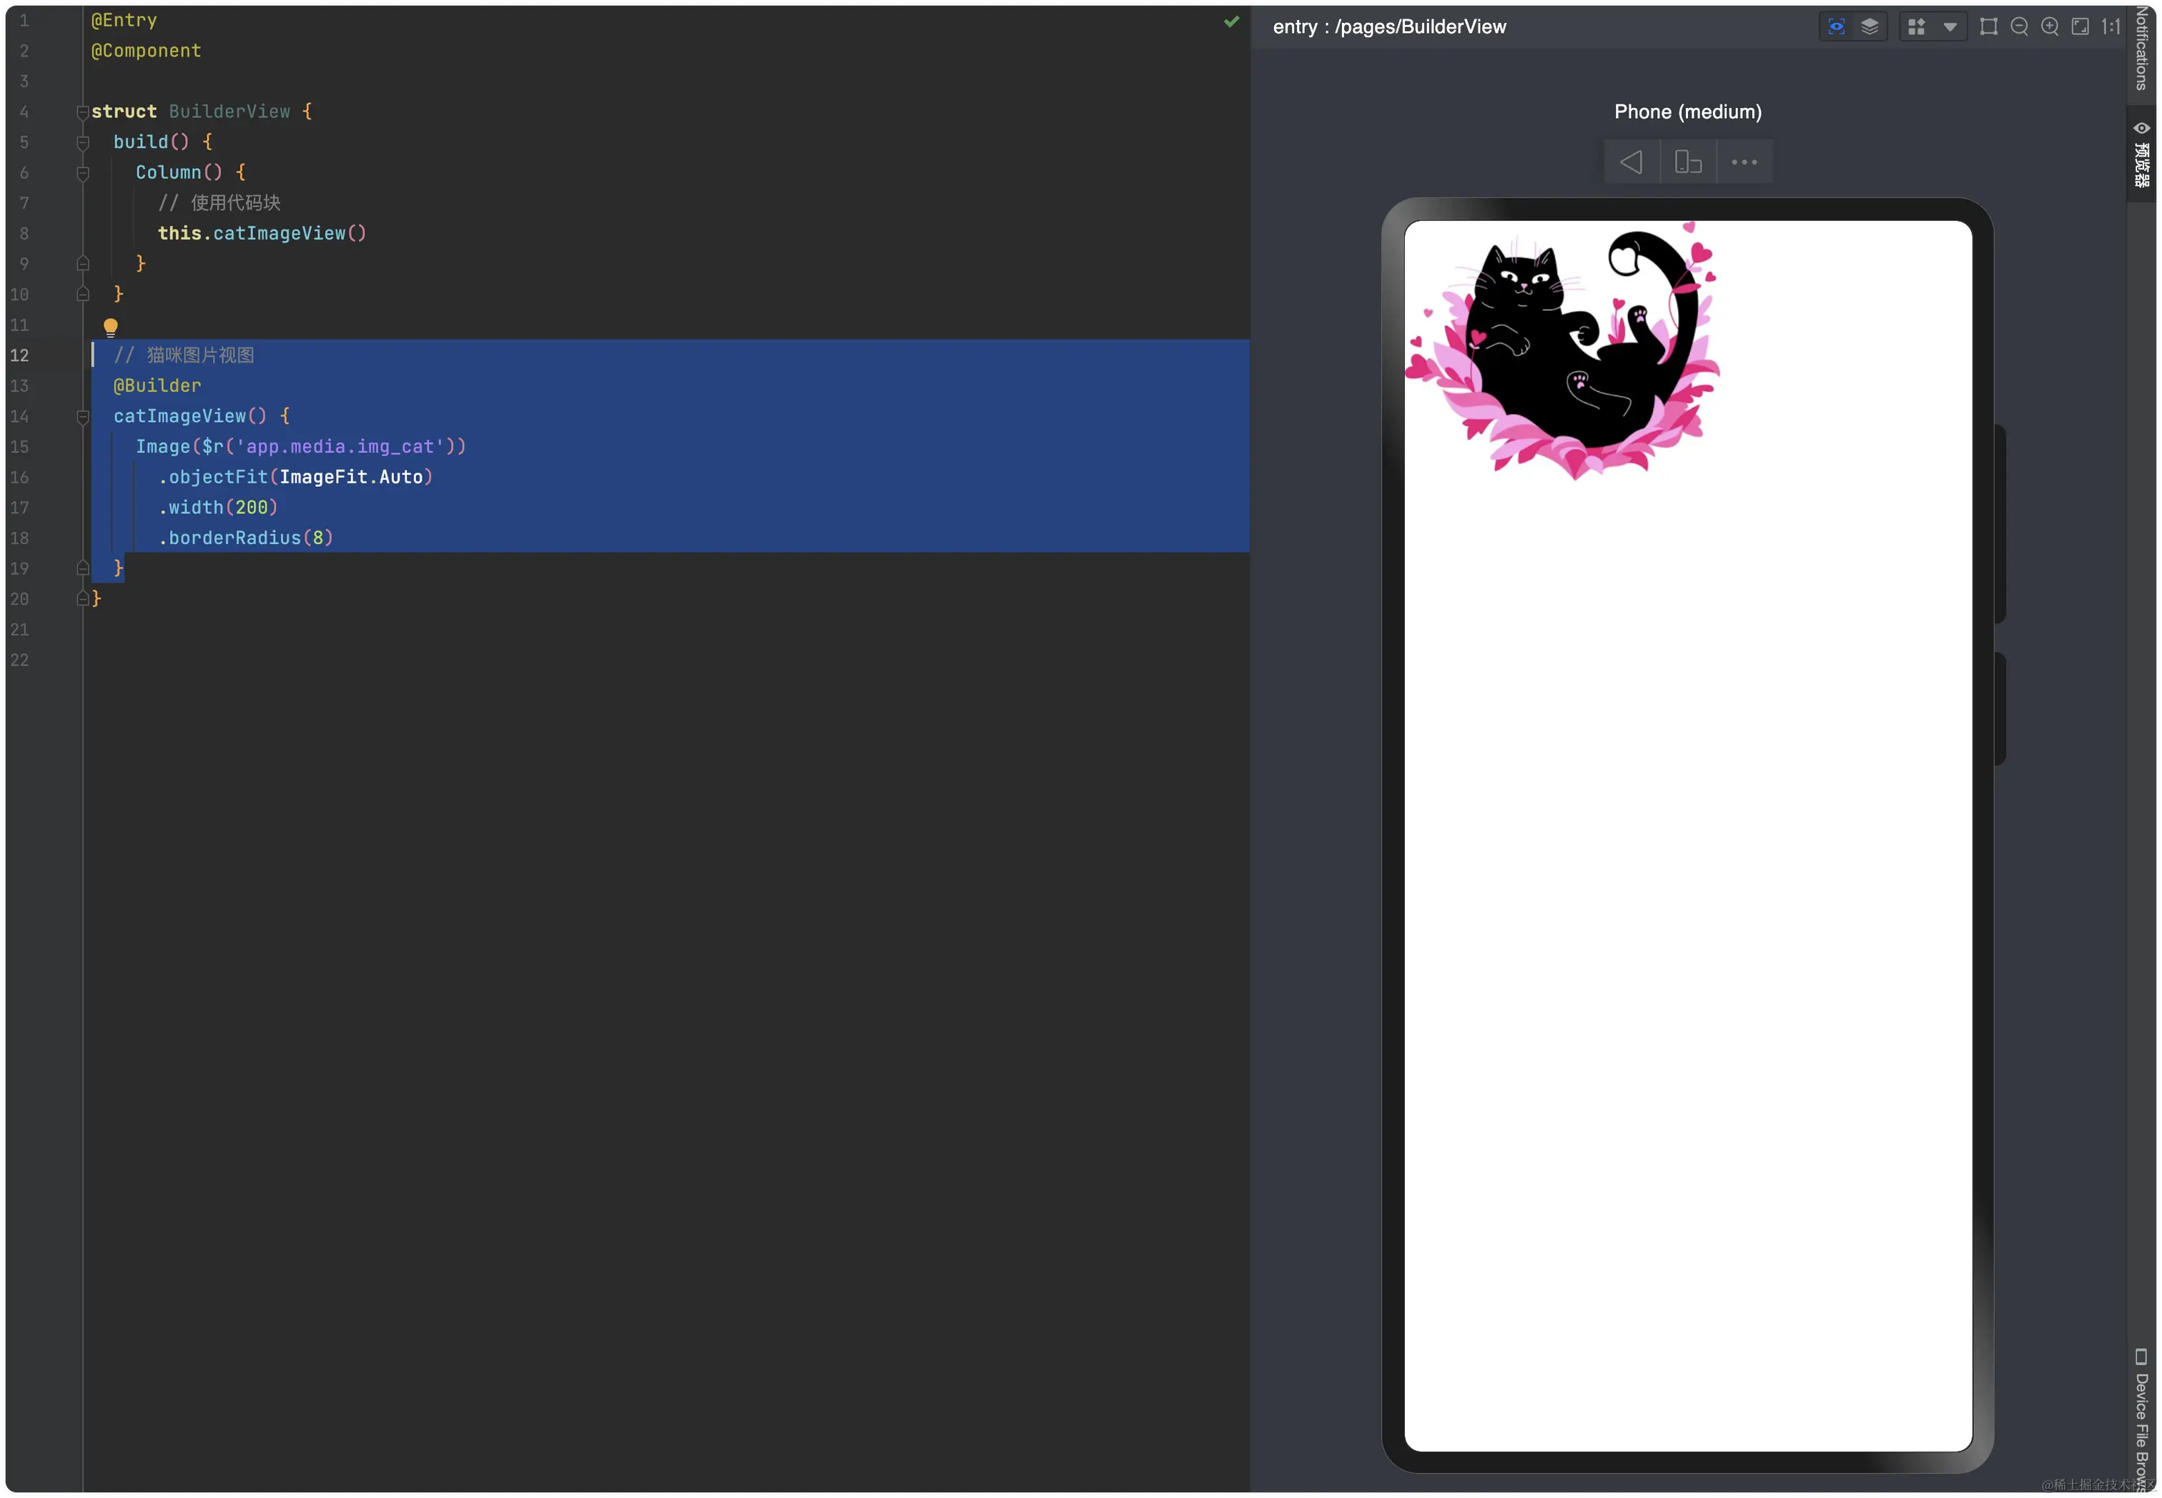
Task: Click 'app.media.img_cat' resource string
Action: pos(340,446)
